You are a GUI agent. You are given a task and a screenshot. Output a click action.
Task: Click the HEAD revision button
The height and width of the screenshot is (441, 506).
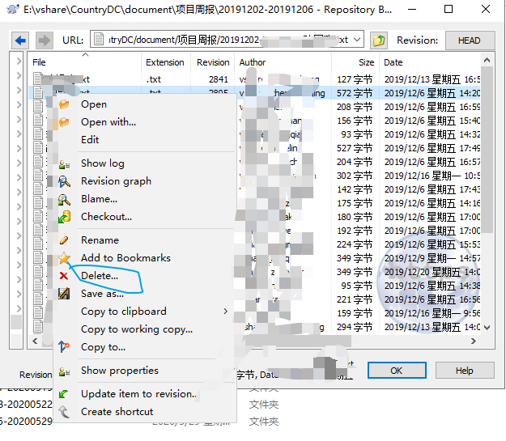click(470, 40)
